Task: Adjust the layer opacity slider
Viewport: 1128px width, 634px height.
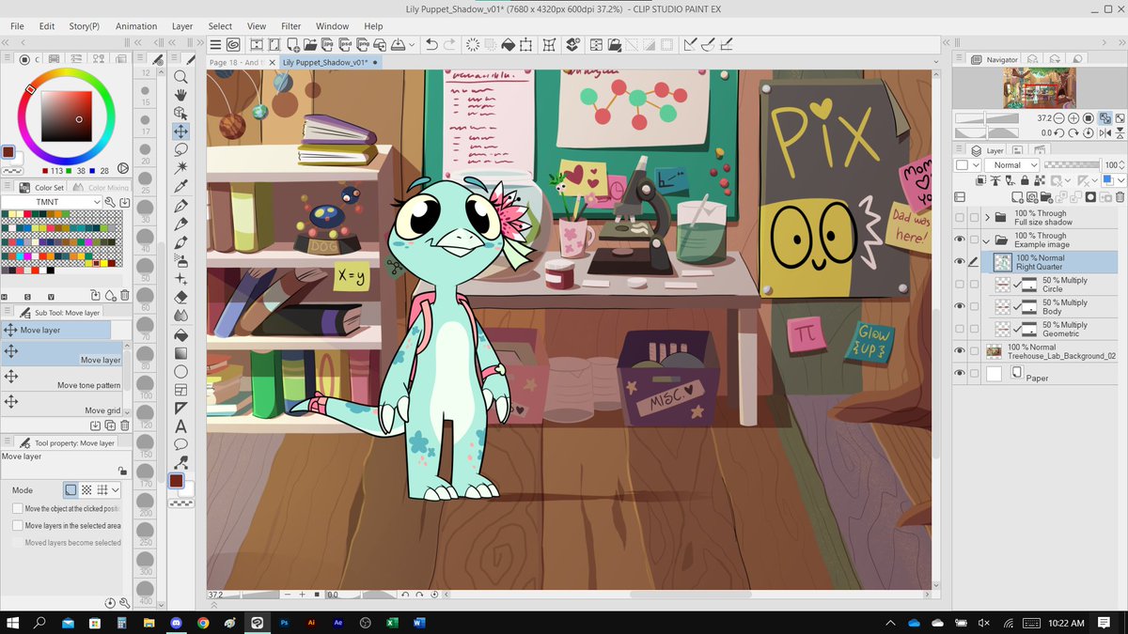Action: 1071,164
